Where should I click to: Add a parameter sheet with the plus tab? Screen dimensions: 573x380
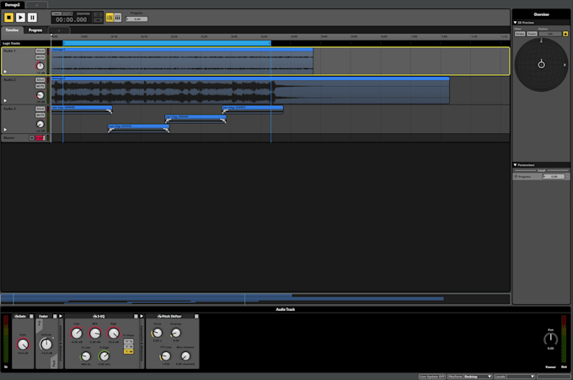pyautogui.click(x=59, y=30)
